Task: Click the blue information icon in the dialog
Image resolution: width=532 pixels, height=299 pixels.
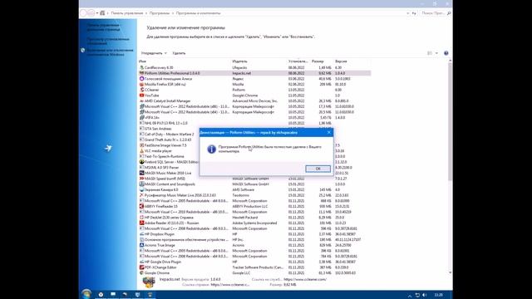Action: point(211,149)
